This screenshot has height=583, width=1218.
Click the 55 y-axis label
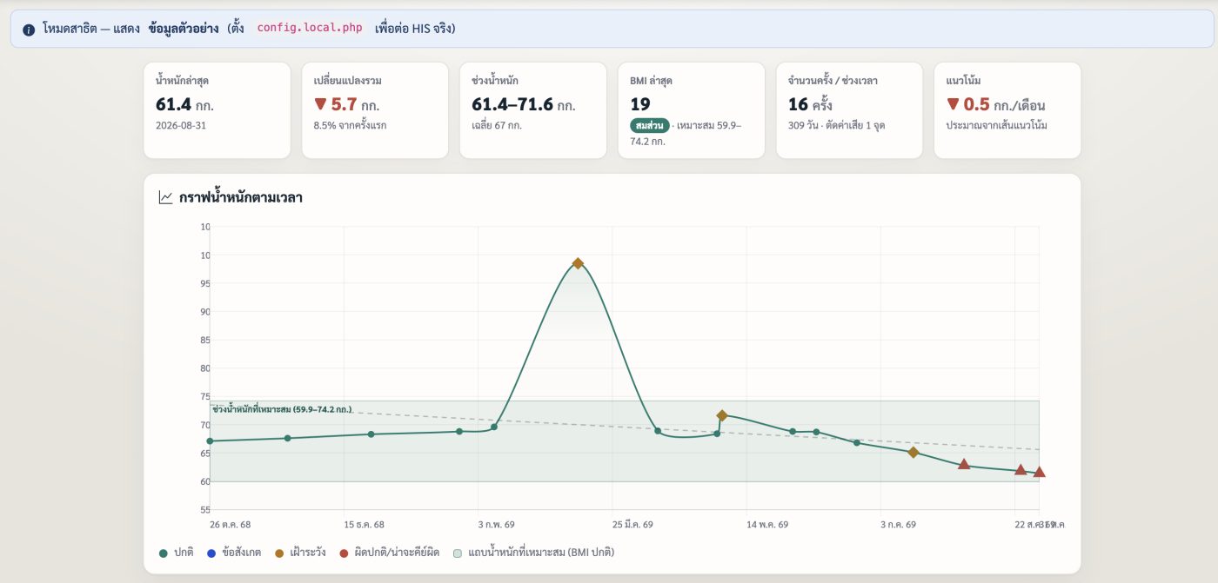click(x=204, y=509)
